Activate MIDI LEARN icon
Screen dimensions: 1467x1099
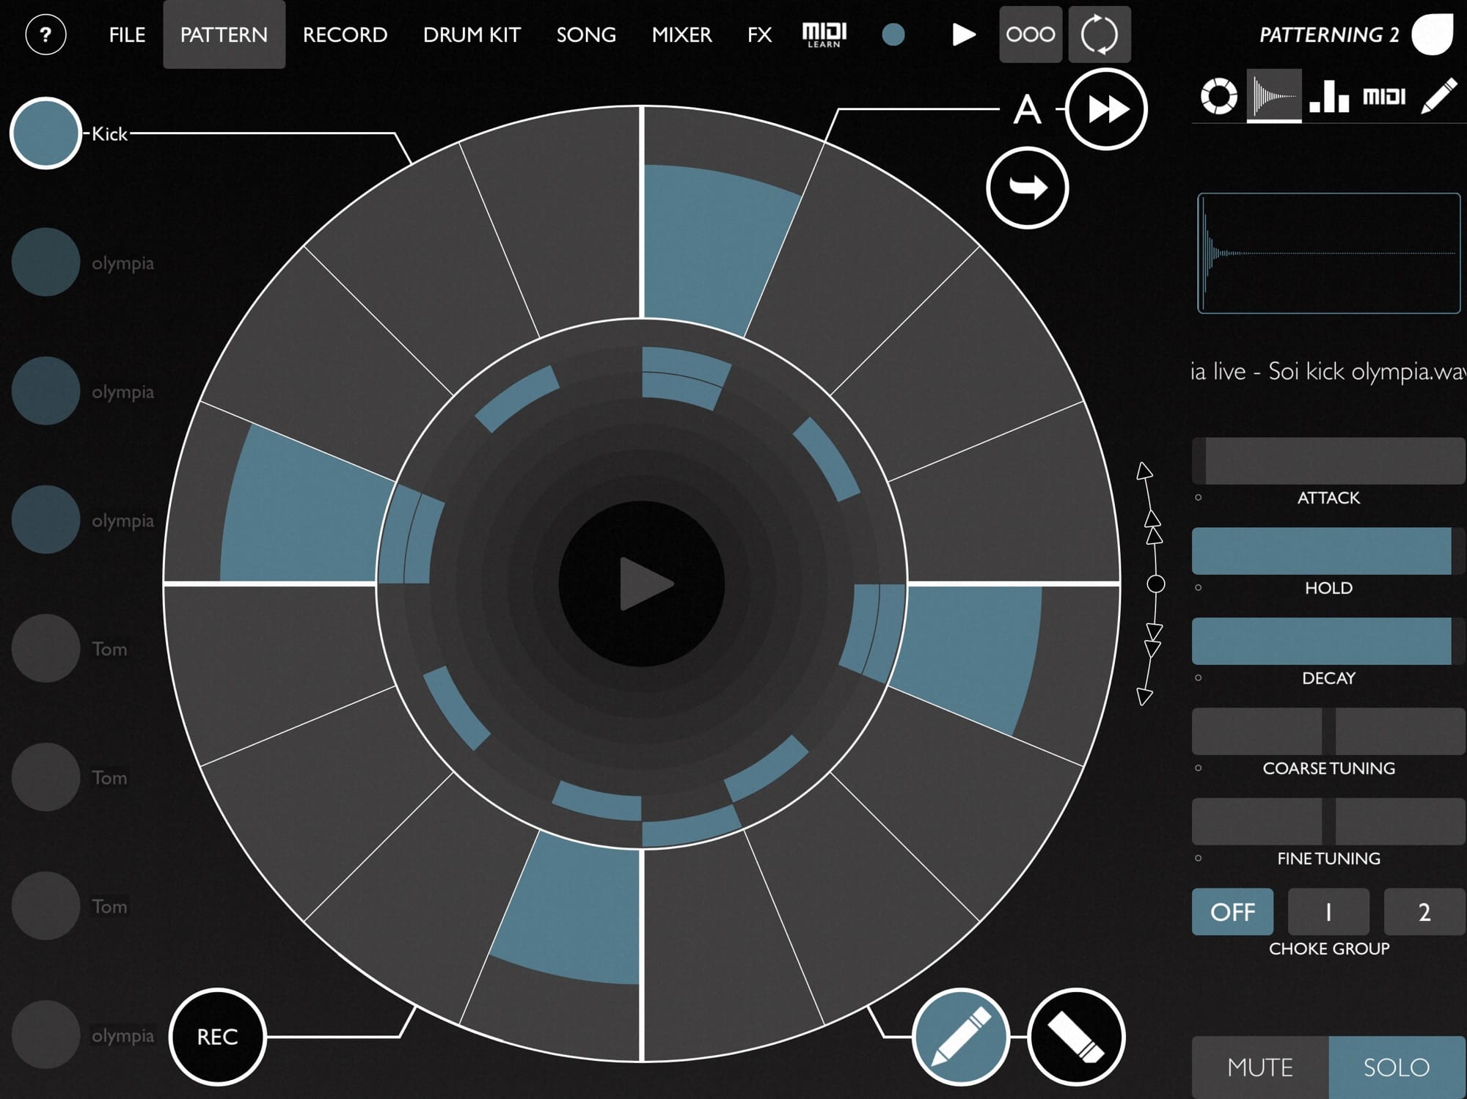pos(824,34)
